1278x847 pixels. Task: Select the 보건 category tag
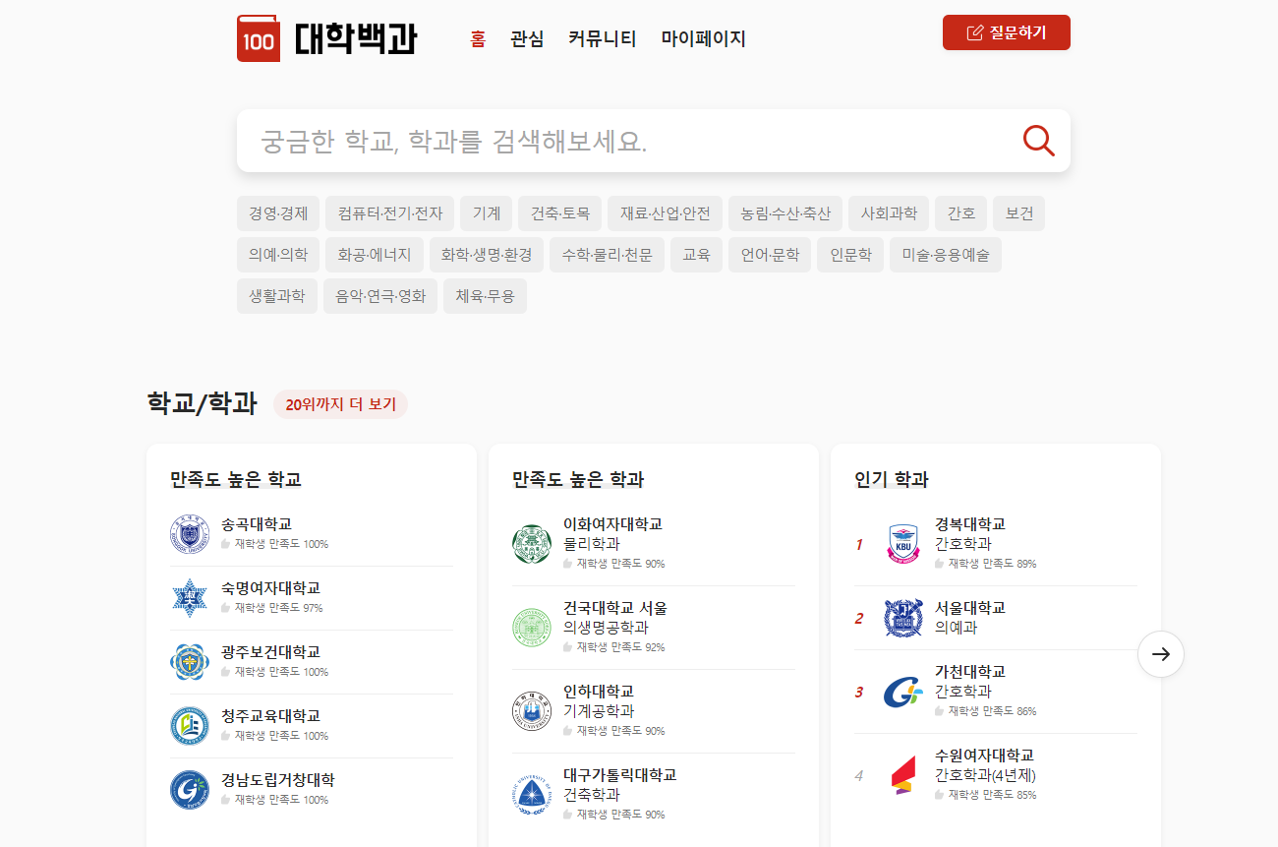(x=1019, y=213)
